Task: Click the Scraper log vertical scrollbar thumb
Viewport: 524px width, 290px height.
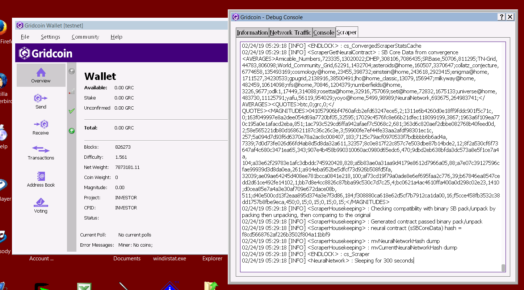Action: pos(503,268)
